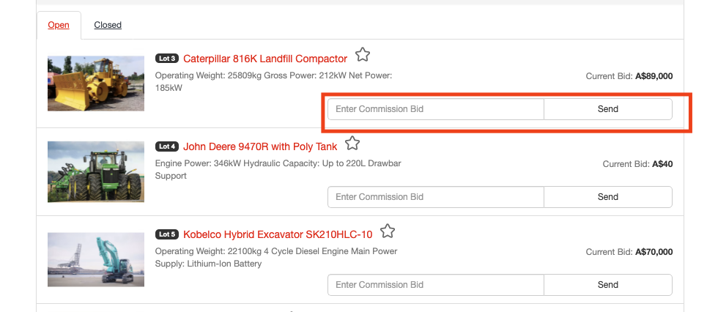The image size is (707, 312).
Task: Star the Caterpillar 816K Landfill Compactor lot
Action: [363, 55]
